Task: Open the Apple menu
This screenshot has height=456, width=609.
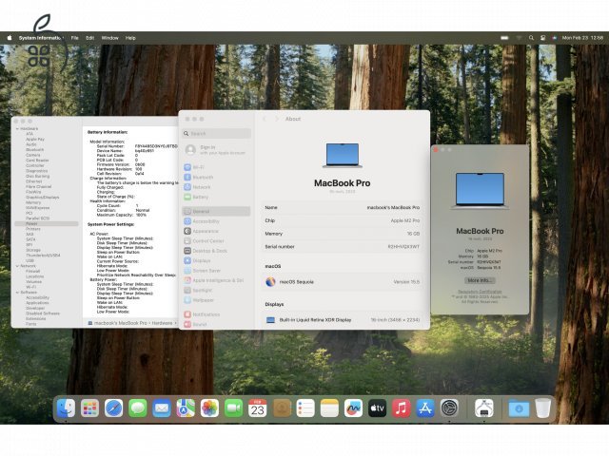Action: 10,38
